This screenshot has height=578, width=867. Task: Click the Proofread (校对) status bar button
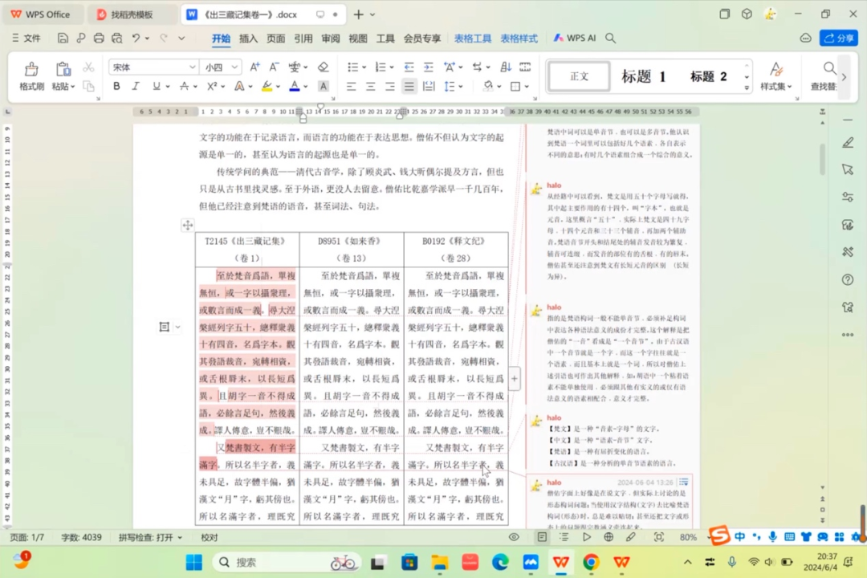coord(209,538)
